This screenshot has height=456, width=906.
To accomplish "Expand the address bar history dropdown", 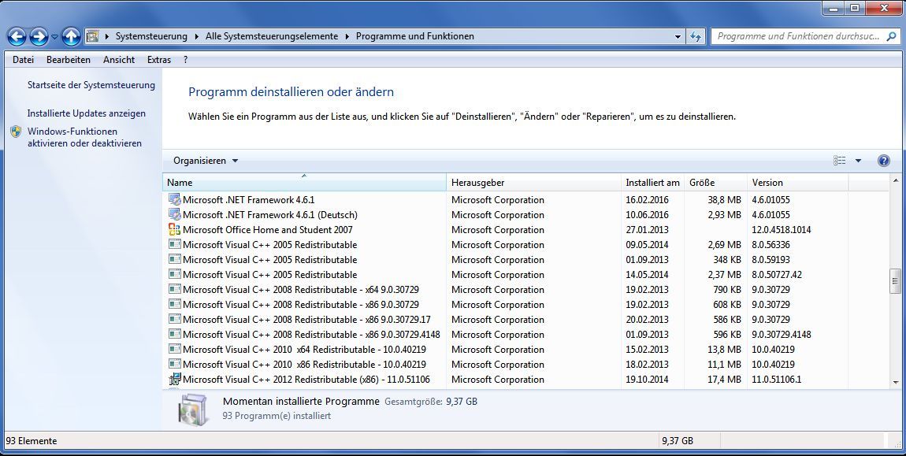I will 678,36.
